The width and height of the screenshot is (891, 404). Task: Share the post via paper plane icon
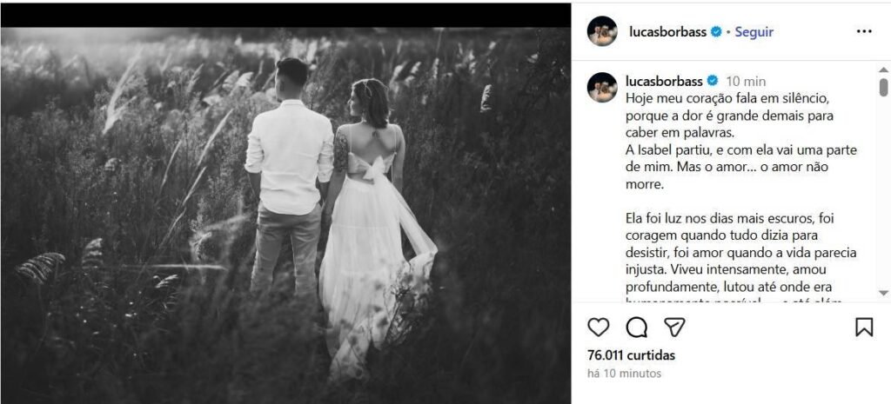click(674, 328)
